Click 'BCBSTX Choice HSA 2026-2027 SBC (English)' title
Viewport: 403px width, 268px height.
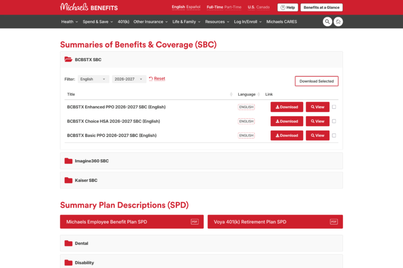point(113,121)
